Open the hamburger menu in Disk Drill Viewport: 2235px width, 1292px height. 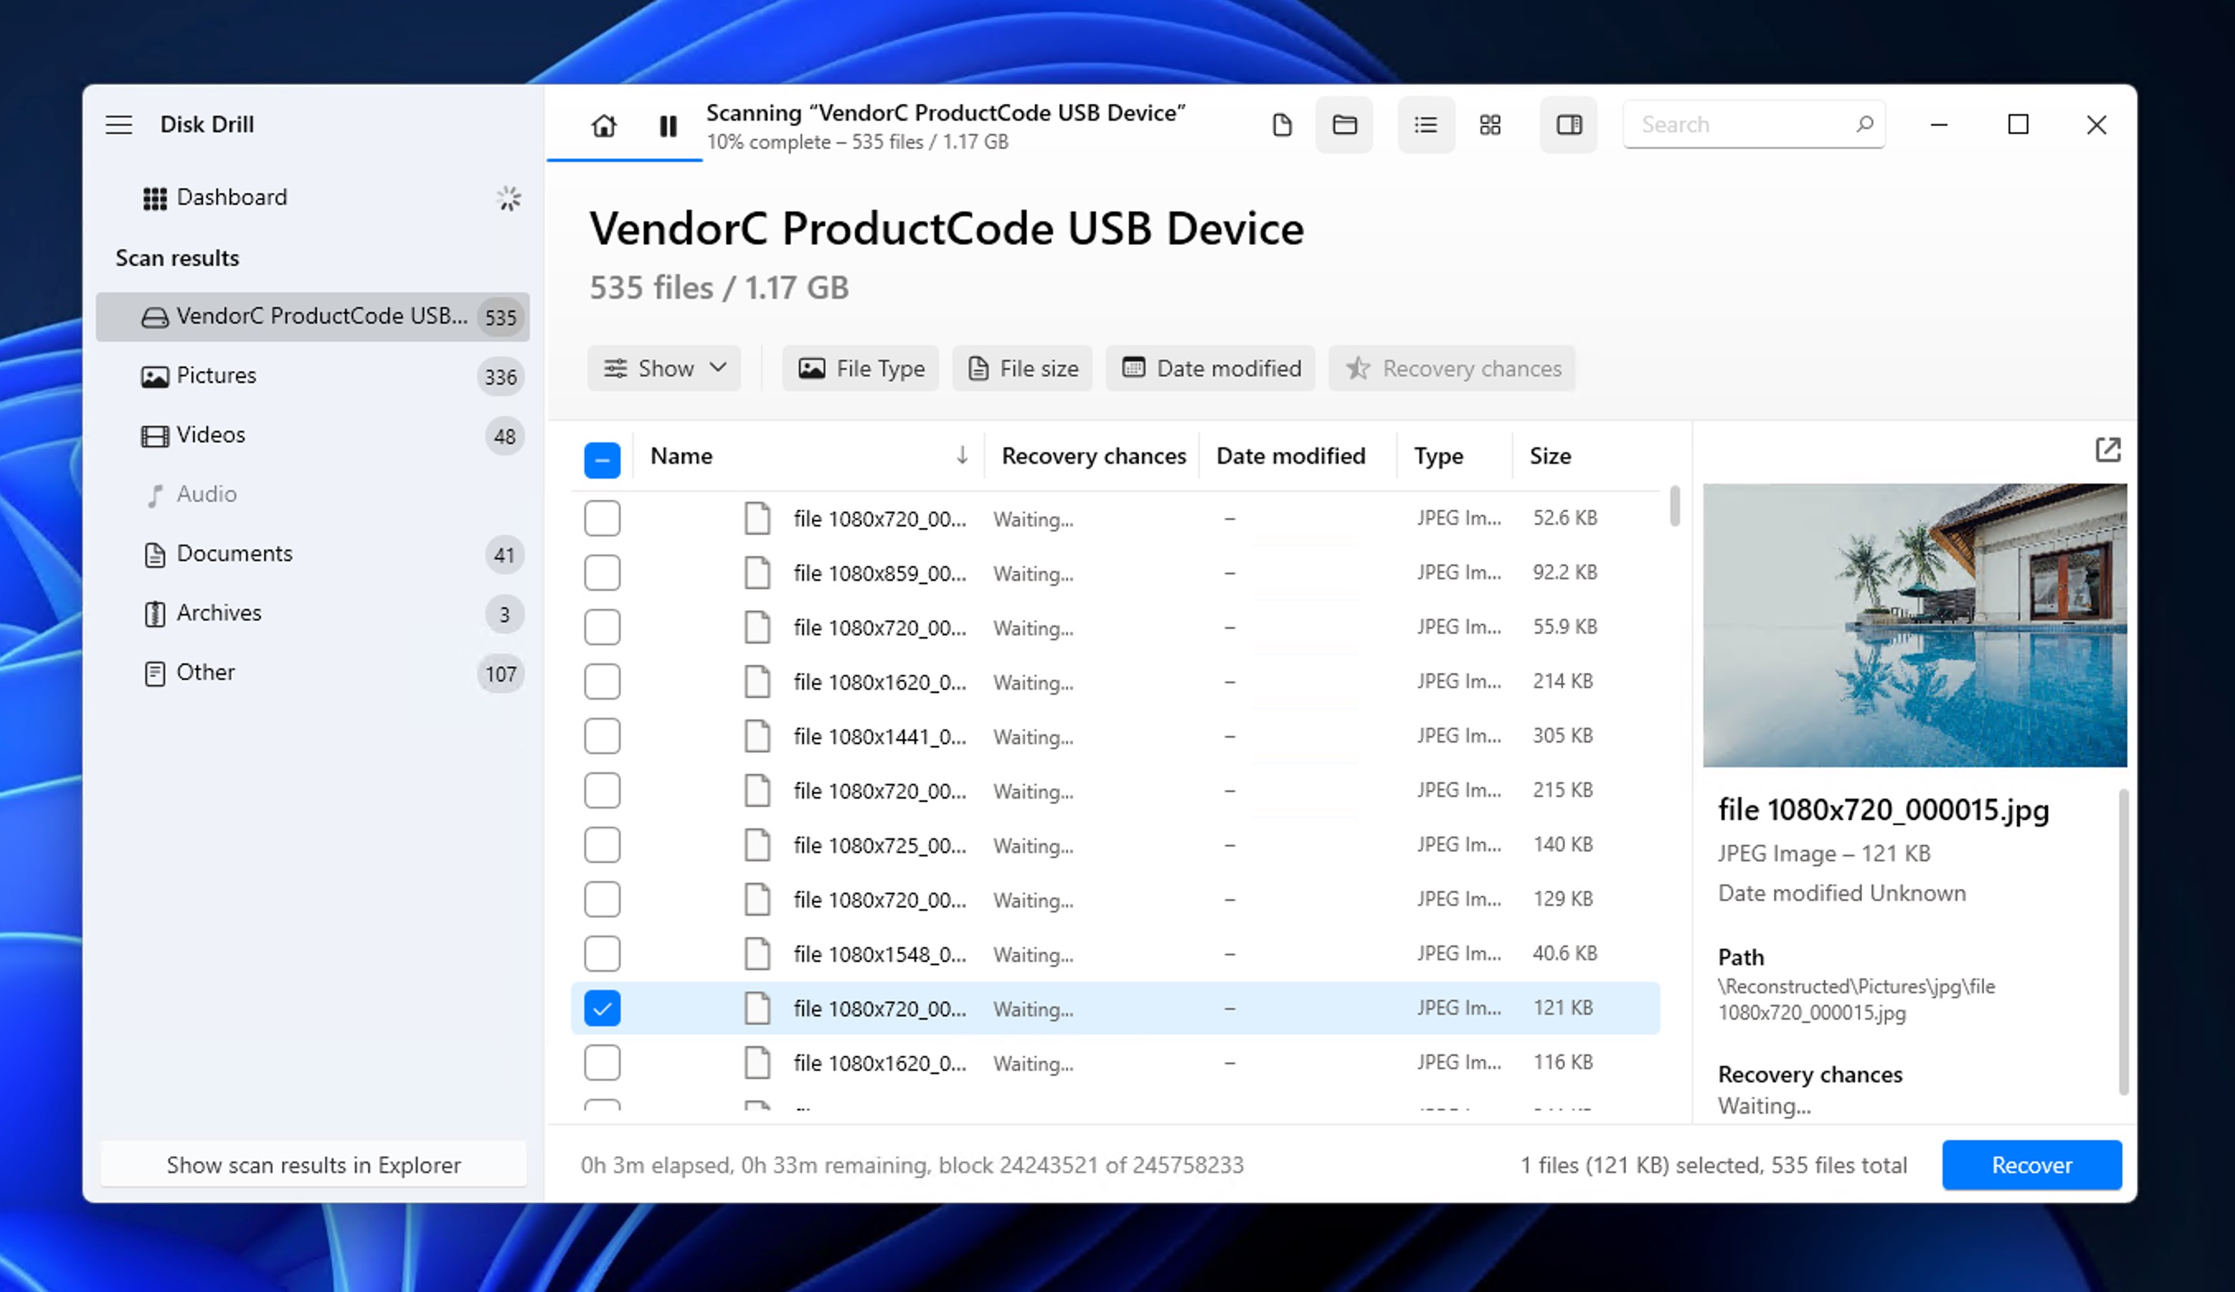coord(118,124)
